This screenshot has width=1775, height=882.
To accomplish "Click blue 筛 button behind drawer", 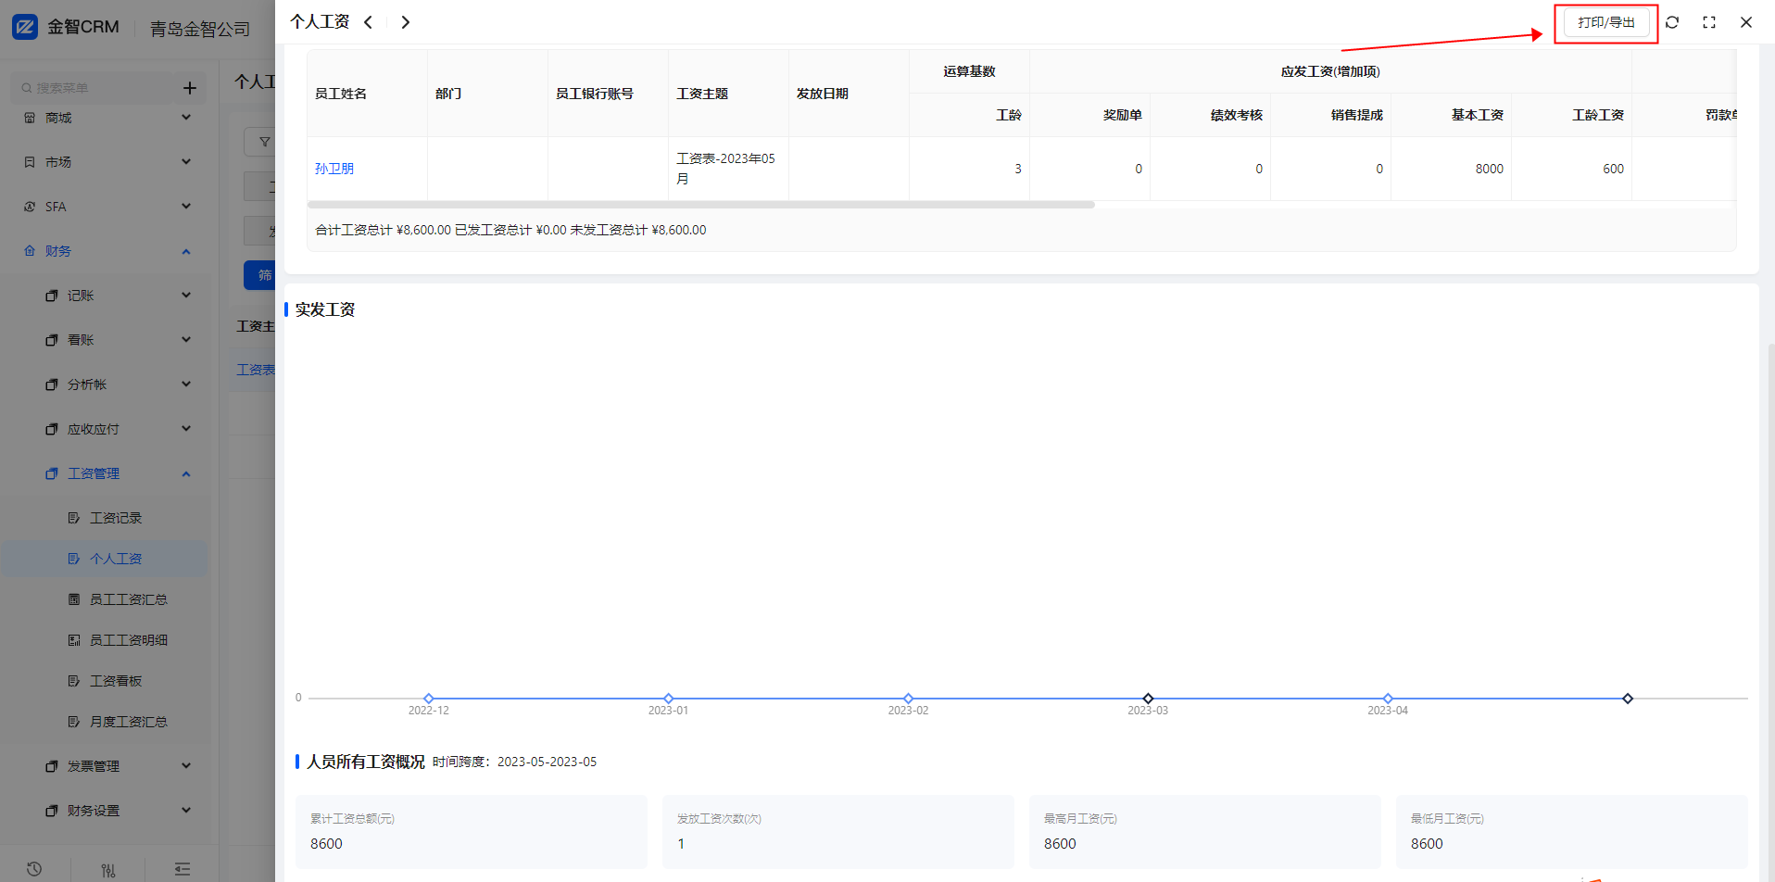I will pyautogui.click(x=259, y=275).
